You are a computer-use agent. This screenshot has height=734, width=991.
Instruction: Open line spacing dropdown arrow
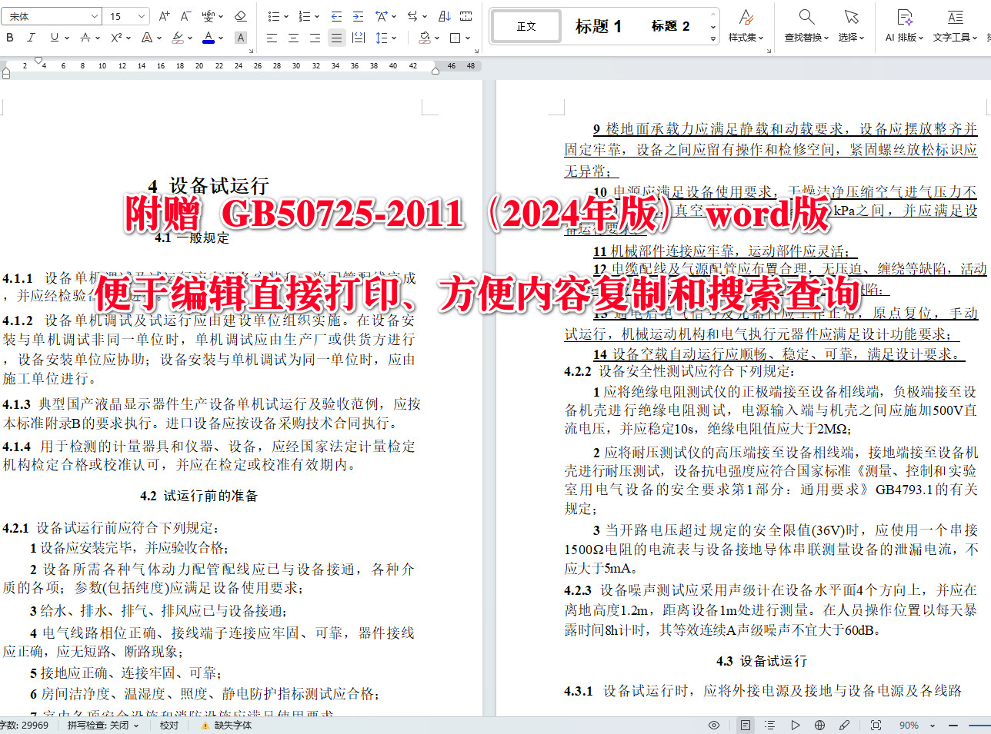tap(395, 38)
